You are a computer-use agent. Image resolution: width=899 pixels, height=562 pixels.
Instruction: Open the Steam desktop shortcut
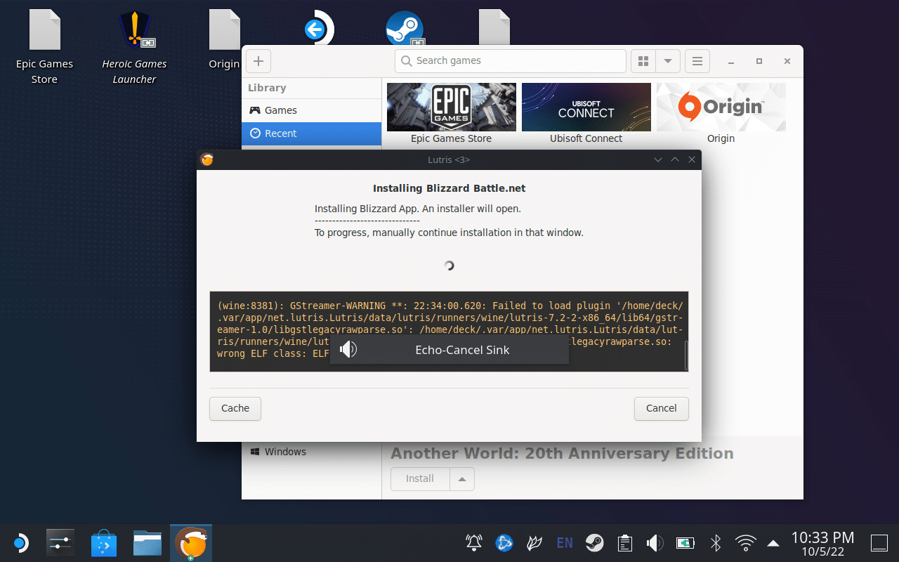405,30
